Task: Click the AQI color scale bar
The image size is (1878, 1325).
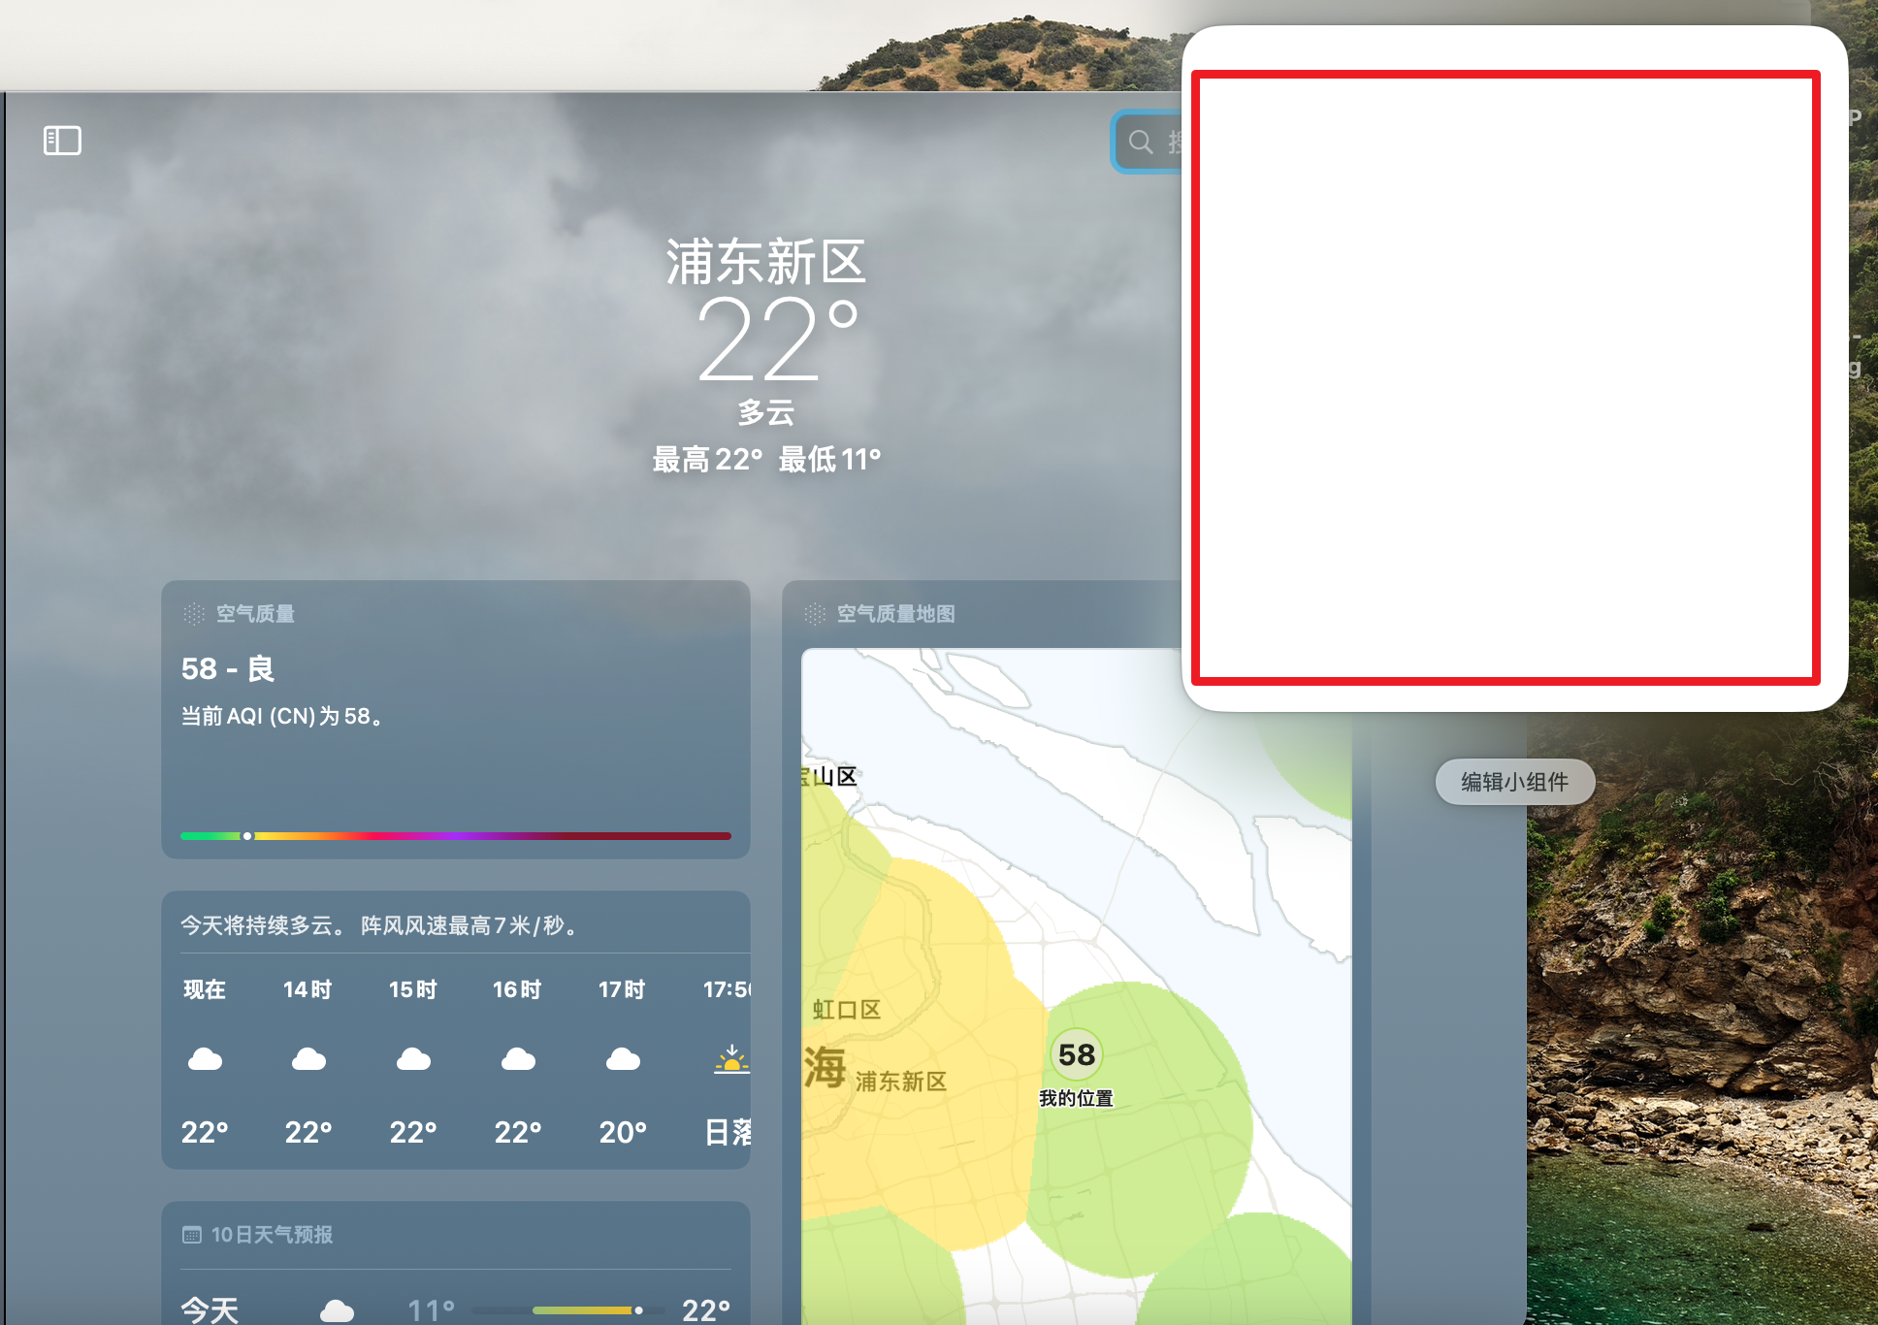Action: pyautogui.click(x=456, y=835)
